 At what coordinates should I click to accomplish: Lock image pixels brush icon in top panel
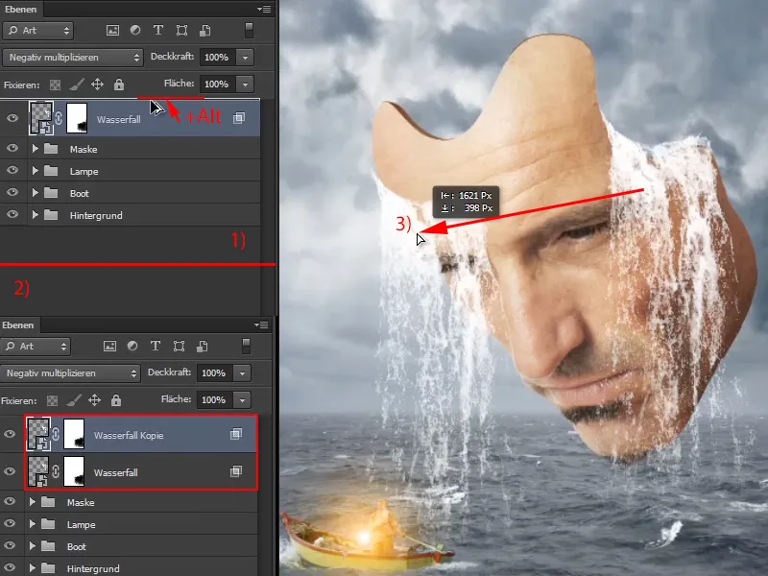(76, 84)
